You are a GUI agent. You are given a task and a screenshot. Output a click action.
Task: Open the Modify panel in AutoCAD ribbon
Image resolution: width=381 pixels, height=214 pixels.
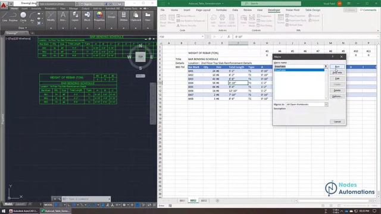tap(51, 17)
